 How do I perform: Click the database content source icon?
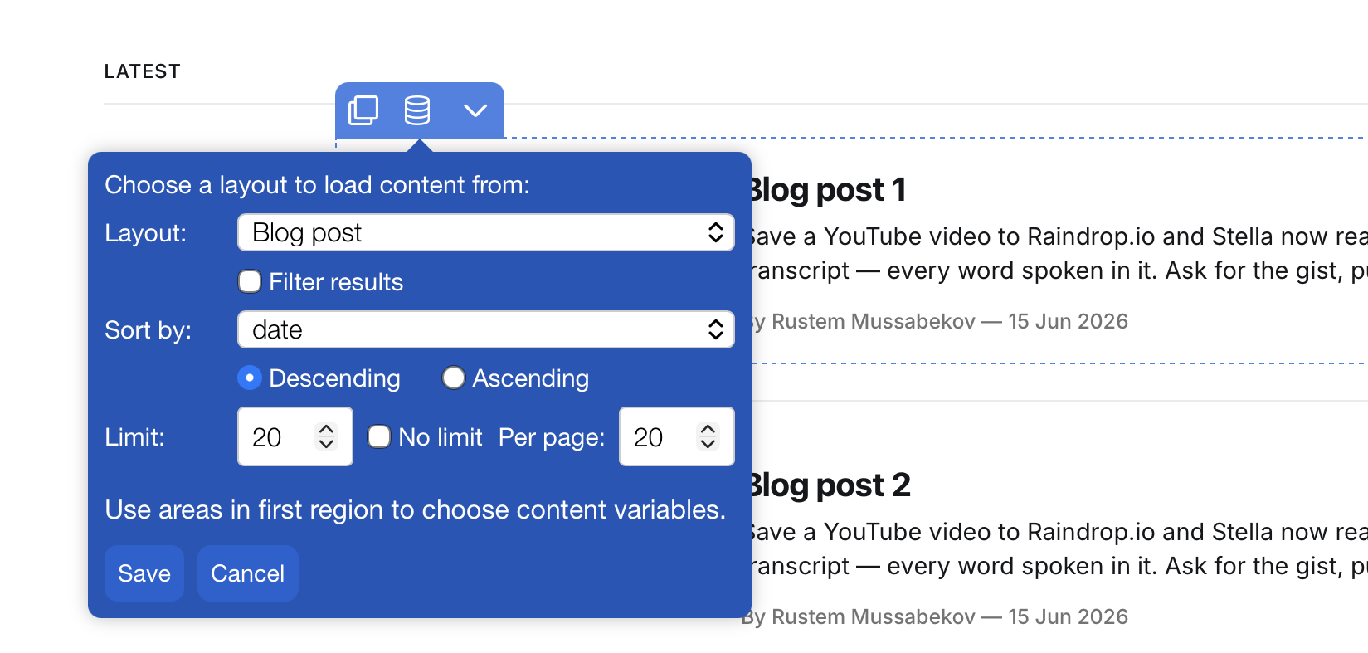tap(417, 110)
